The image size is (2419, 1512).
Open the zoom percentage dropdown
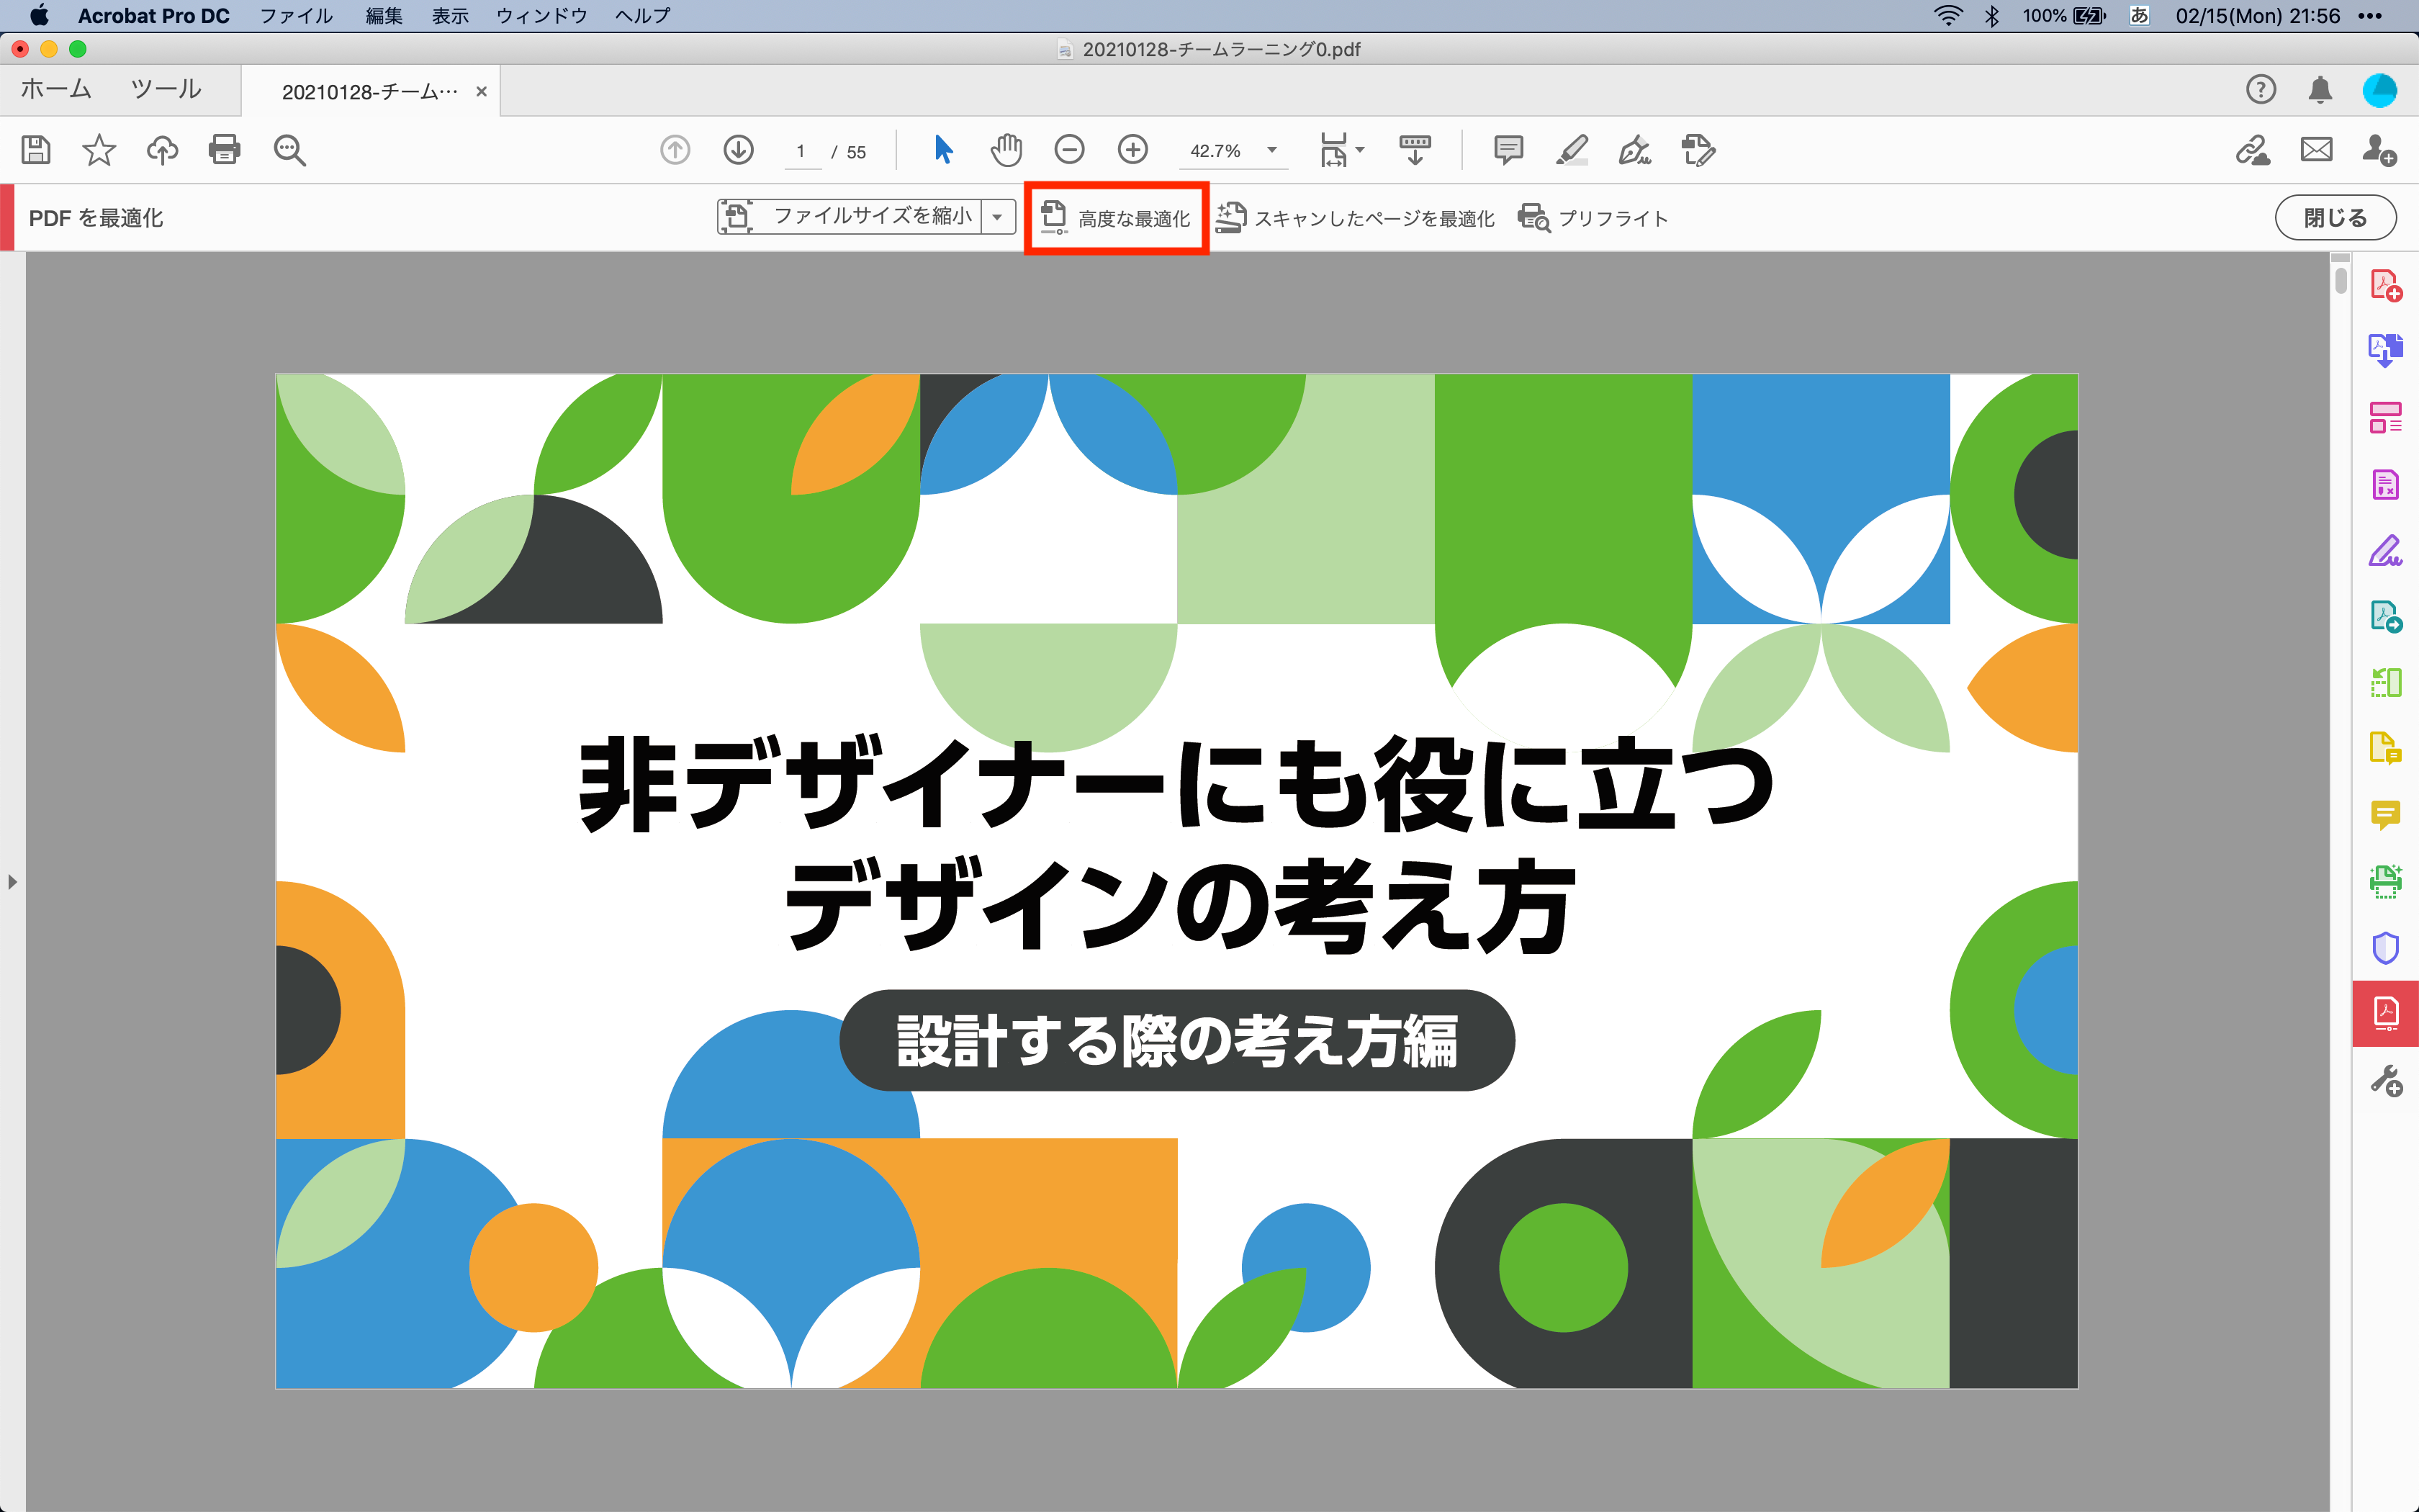point(1271,151)
